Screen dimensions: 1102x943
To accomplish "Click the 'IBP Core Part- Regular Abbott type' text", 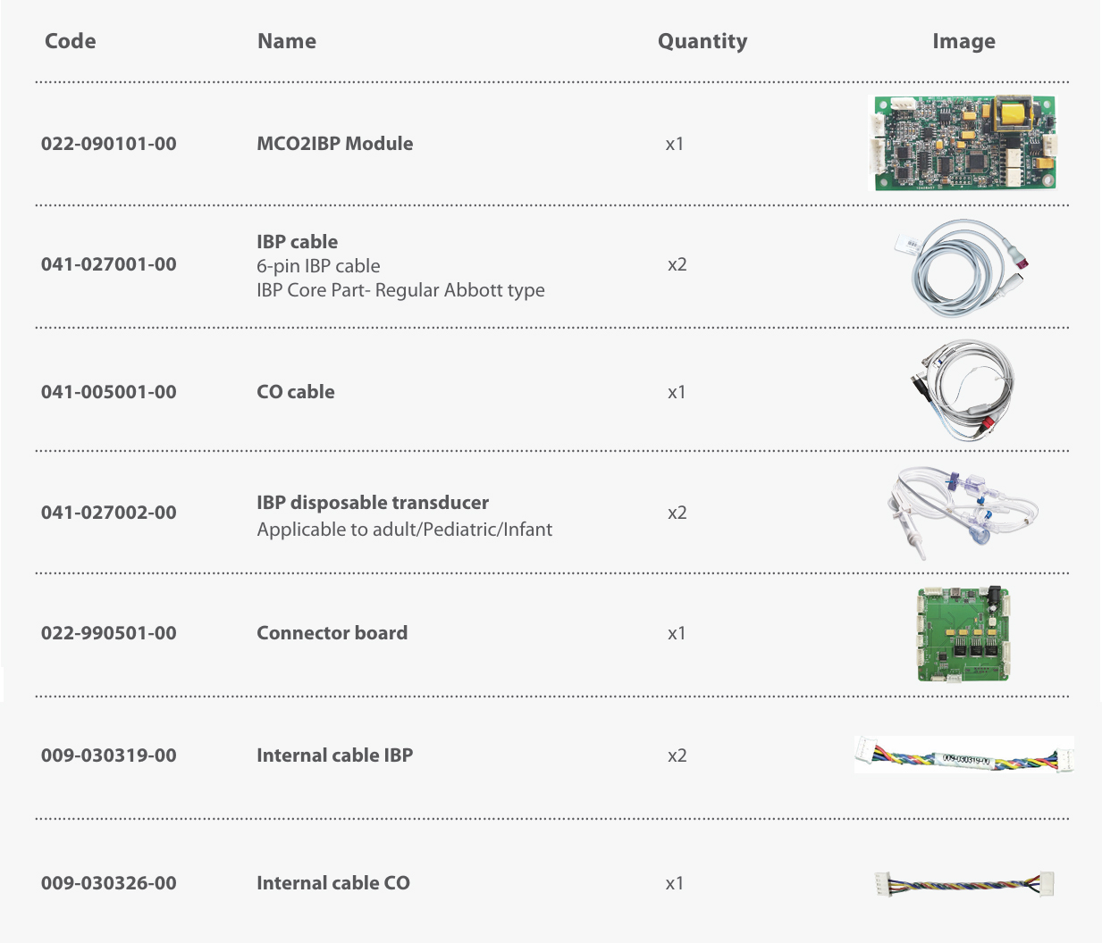I will pyautogui.click(x=400, y=290).
